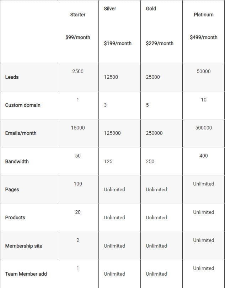Select the 125000 emails Silver value

coord(112,133)
